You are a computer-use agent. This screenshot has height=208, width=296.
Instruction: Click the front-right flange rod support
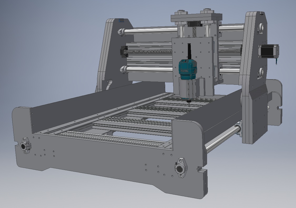[x=181, y=168]
